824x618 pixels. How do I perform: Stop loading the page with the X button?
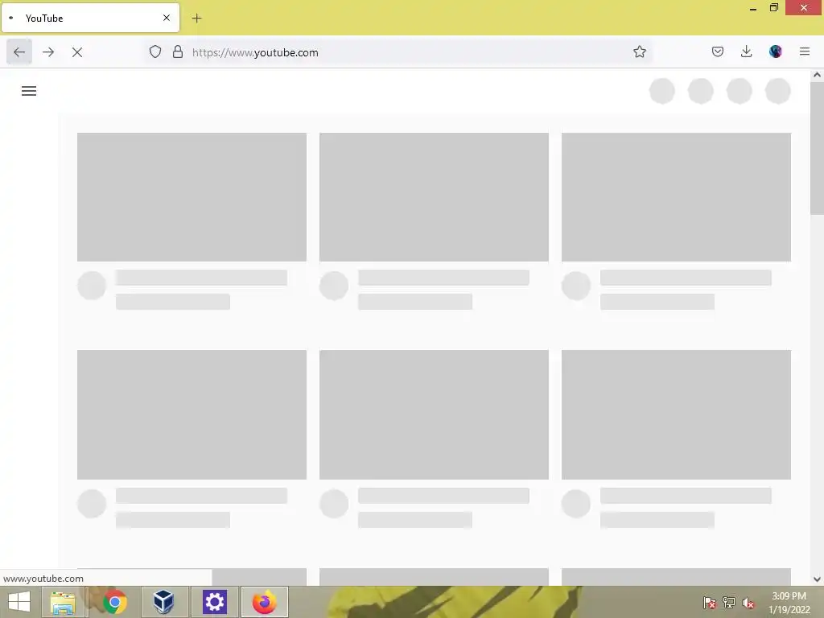[x=77, y=52]
